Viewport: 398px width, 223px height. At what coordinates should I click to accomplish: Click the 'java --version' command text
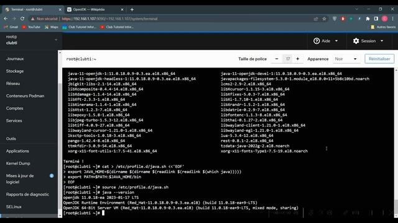118,193
